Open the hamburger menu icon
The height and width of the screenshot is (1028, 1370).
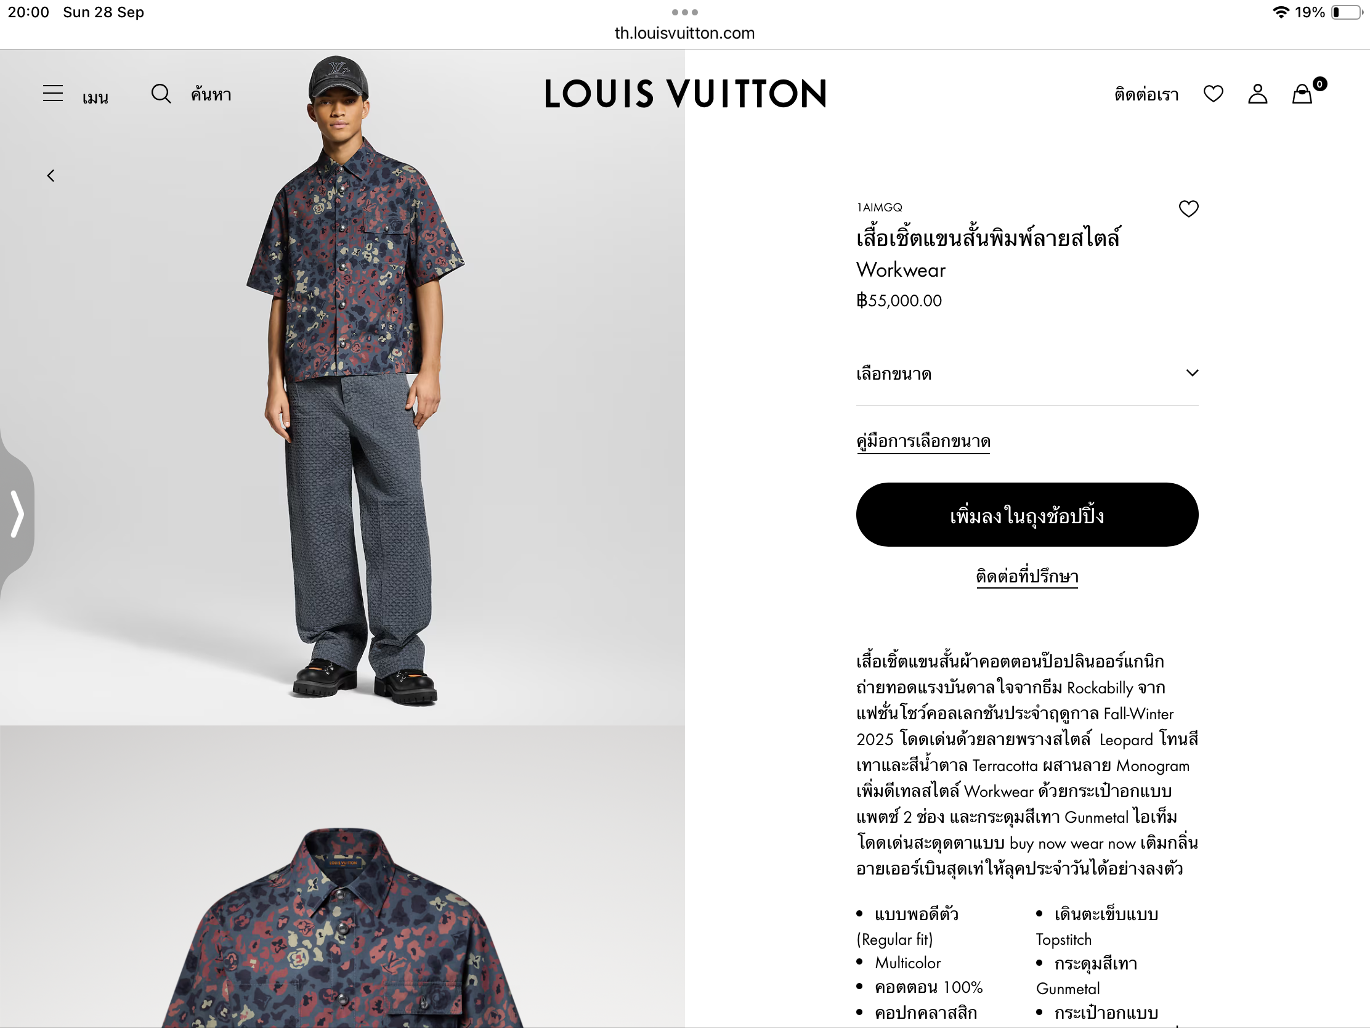53,94
